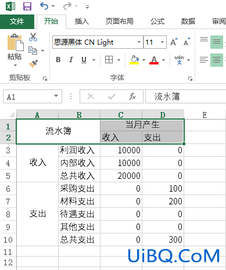The image size is (226, 270).
Task: Cut selection with the scissors icon
Action: pyautogui.click(x=33, y=37)
